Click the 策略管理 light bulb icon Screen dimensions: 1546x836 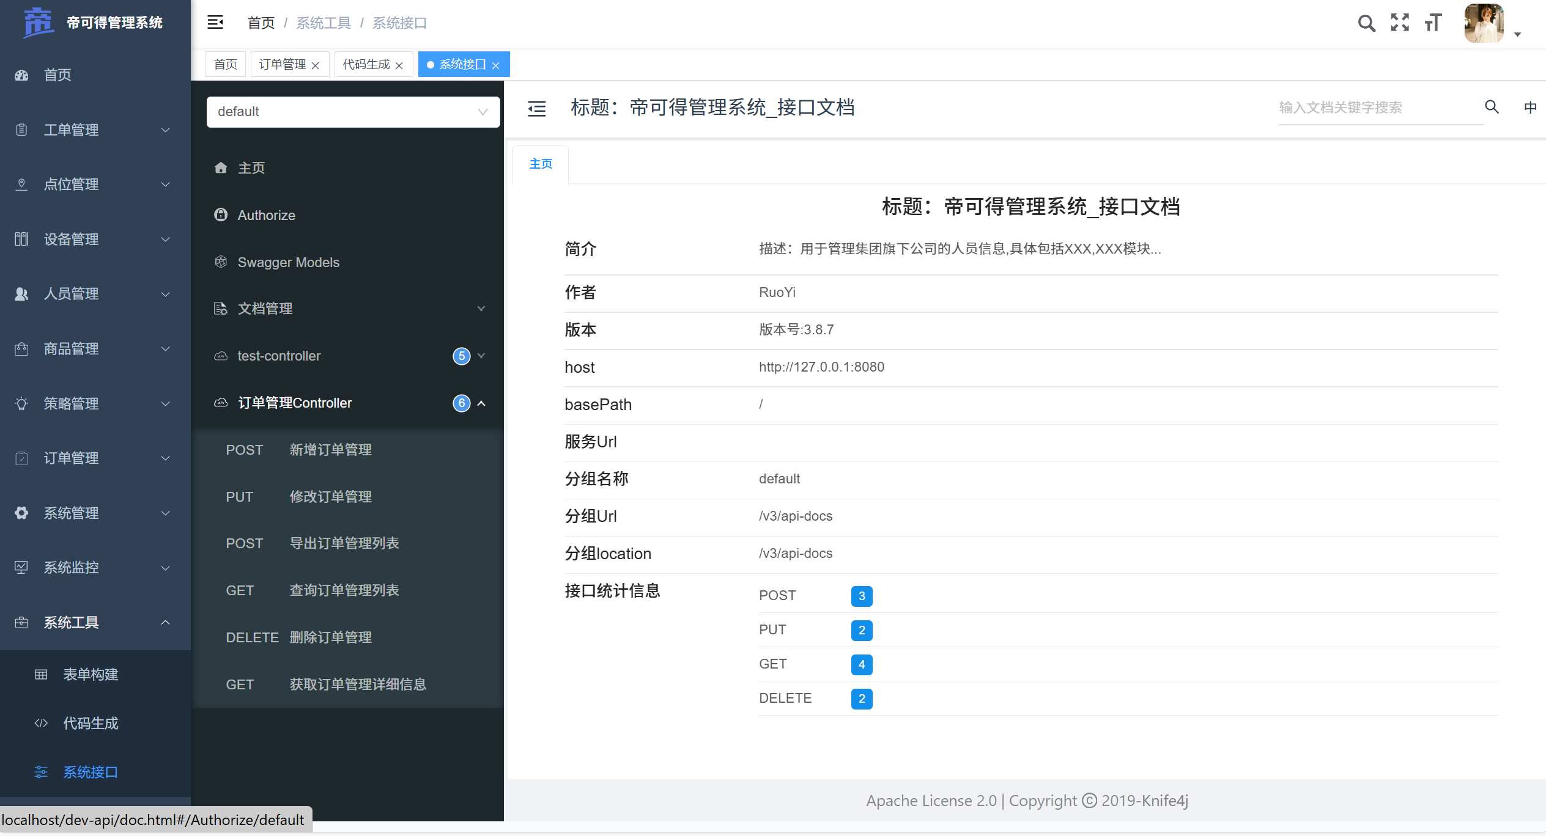click(21, 403)
